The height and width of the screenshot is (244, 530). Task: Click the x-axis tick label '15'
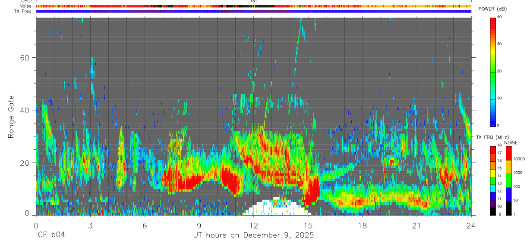tap(308, 225)
